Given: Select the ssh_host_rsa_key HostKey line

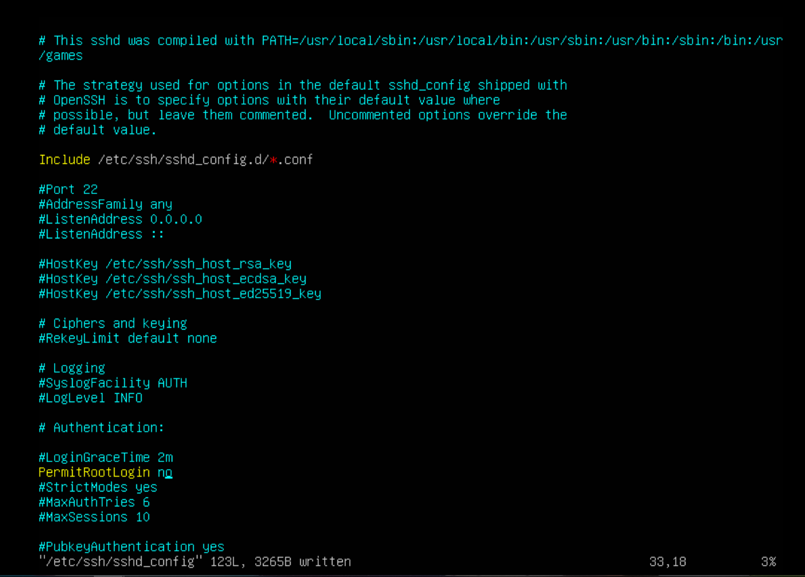Looking at the screenshot, I should [x=165, y=264].
